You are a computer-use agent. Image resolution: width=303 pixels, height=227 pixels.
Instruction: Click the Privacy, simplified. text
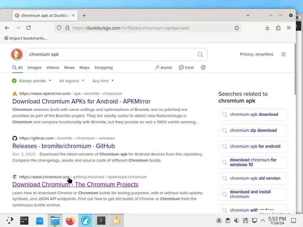point(257,54)
